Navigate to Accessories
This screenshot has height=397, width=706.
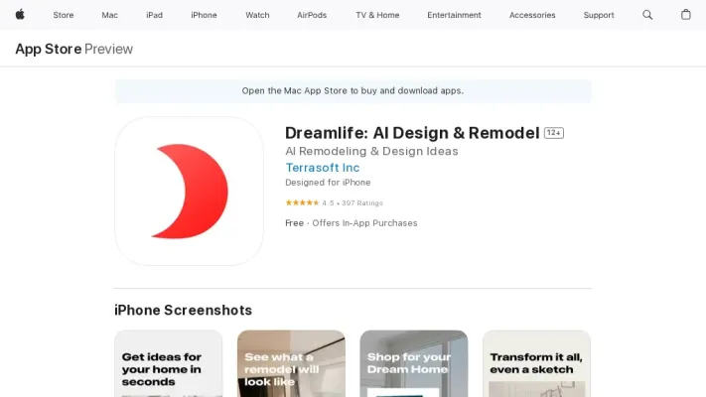(x=532, y=15)
